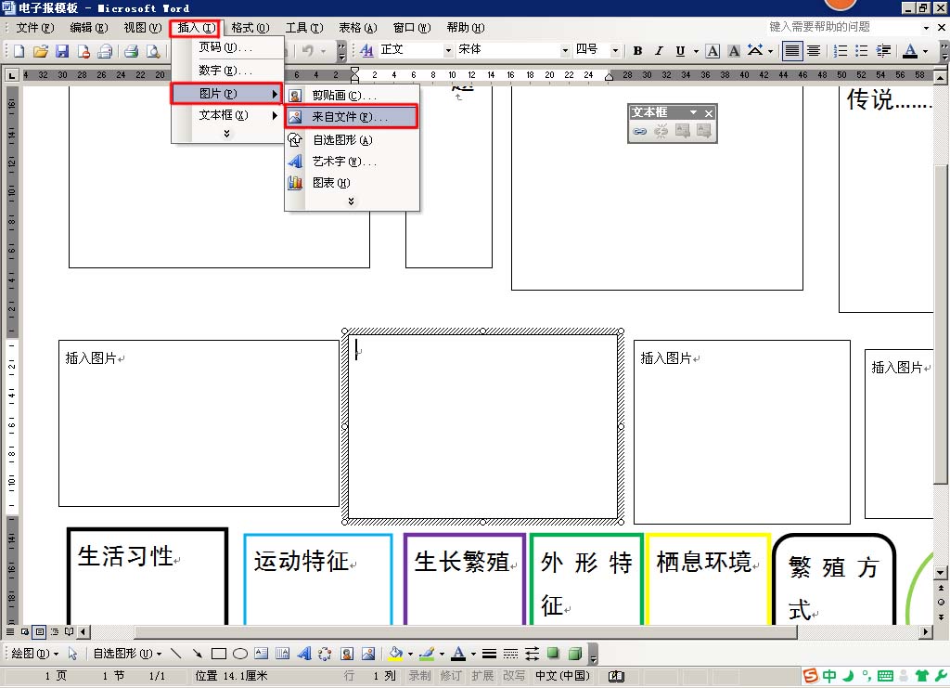Toggle Bold formatting
Screen dimensions: 950x688
coord(637,51)
